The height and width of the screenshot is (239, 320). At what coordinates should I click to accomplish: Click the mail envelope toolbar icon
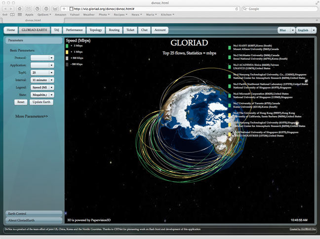[x=28, y=9]
